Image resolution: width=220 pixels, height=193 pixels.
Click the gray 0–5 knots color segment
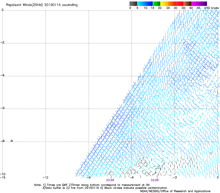[133, 4]
